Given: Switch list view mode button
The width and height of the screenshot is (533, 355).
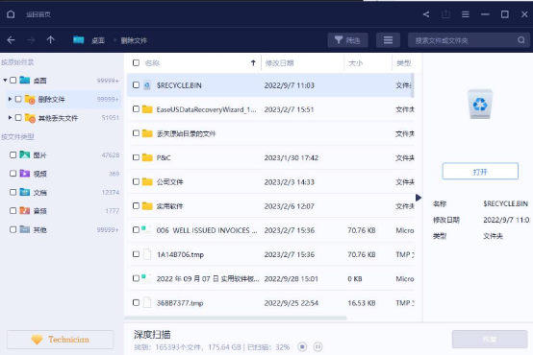Looking at the screenshot, I should tap(388, 40).
